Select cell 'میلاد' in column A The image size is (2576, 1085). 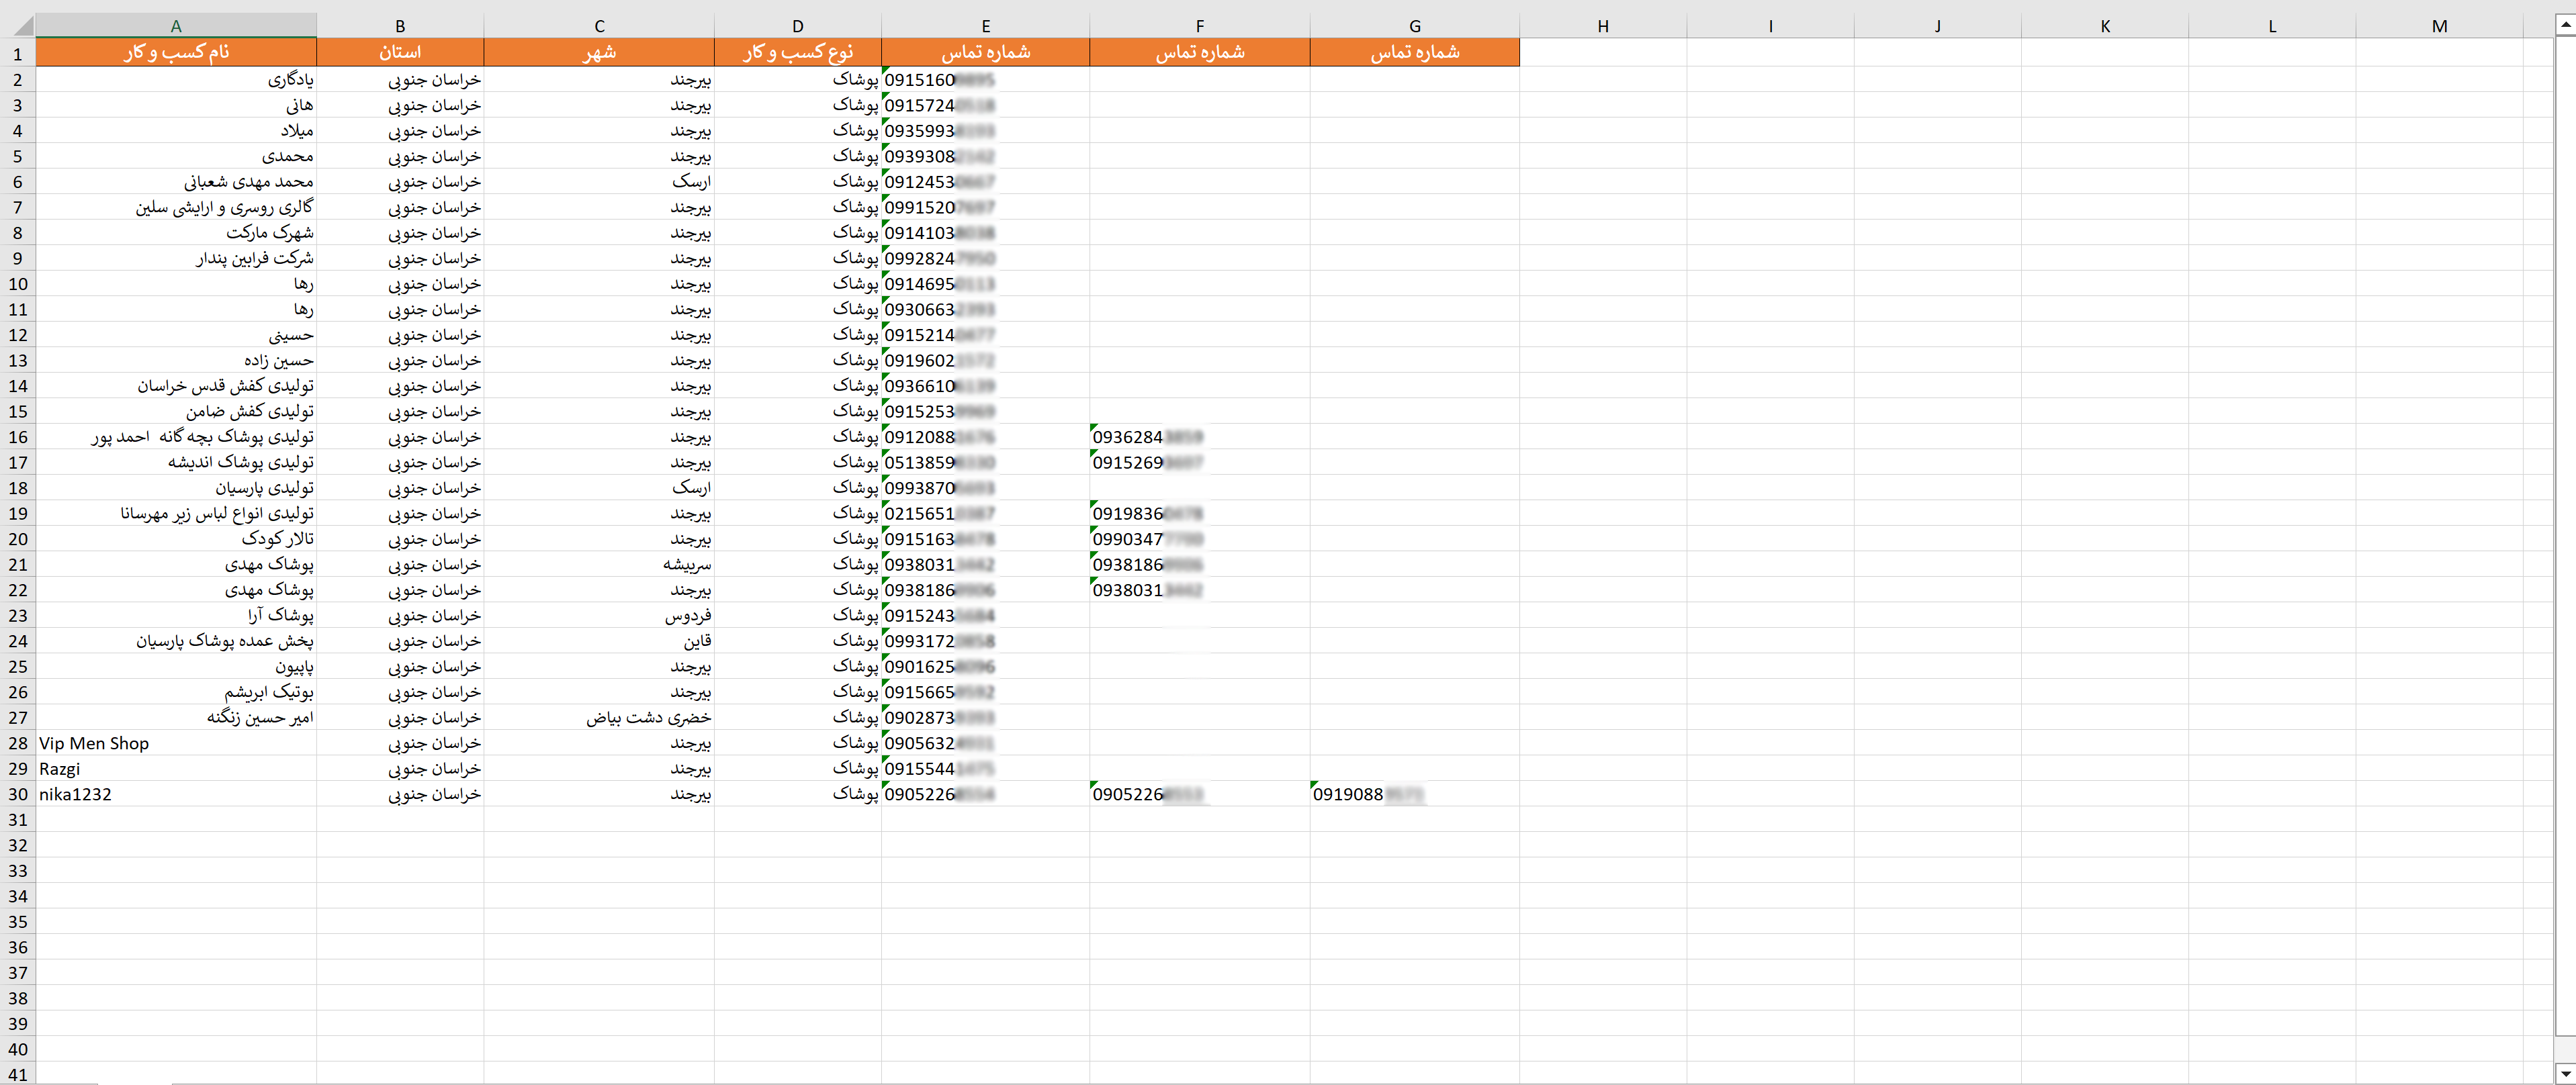176,131
